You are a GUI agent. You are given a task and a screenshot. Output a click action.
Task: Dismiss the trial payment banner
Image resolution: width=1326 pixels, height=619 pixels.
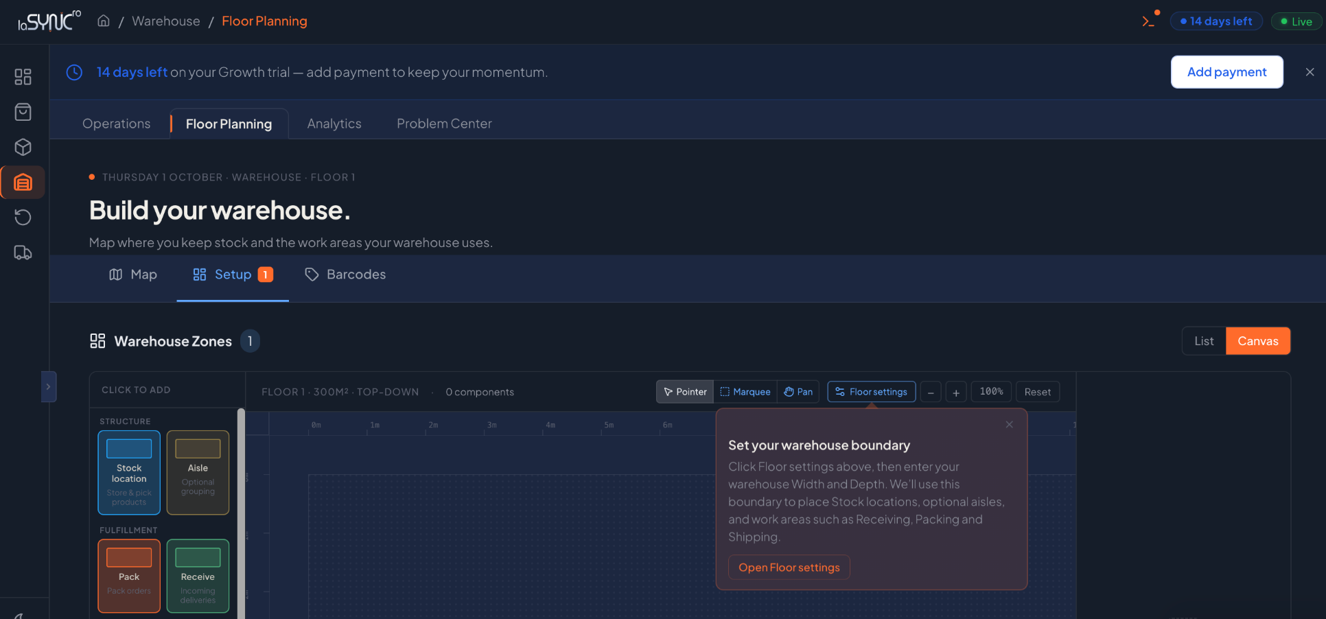tap(1310, 72)
